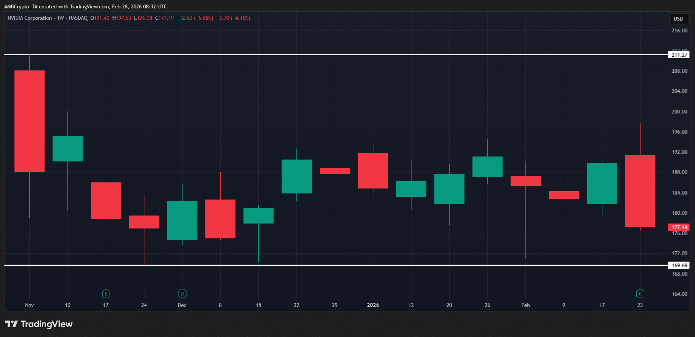Click the NVIDIA Corporation symbol title

tap(30, 18)
